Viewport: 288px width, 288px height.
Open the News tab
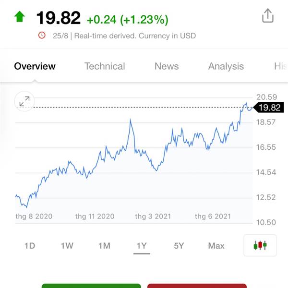pyautogui.click(x=167, y=66)
